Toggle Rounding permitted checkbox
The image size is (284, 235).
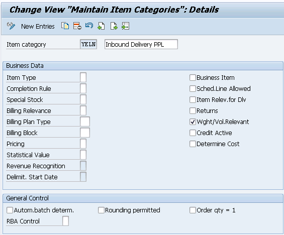pyautogui.click(x=101, y=210)
